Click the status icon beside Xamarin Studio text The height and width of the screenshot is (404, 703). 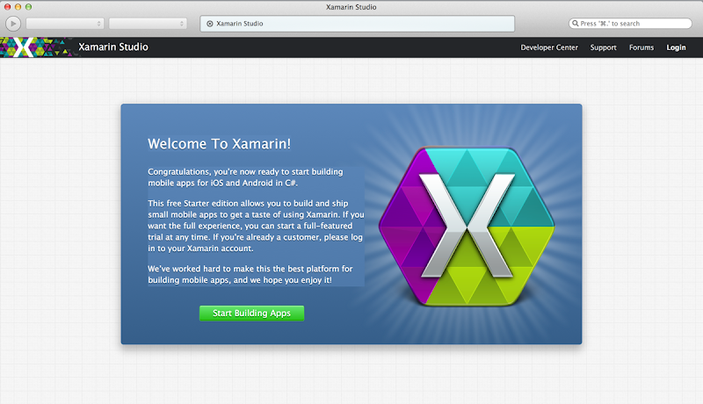click(209, 24)
